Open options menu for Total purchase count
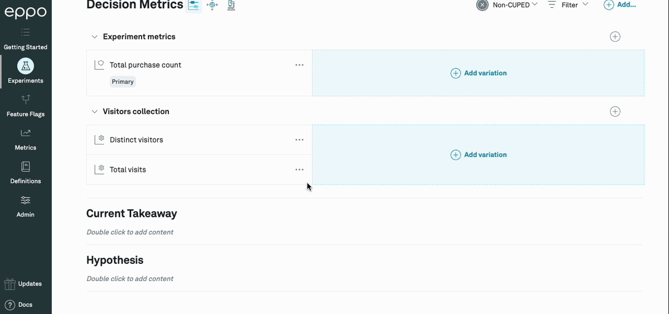 coord(299,65)
